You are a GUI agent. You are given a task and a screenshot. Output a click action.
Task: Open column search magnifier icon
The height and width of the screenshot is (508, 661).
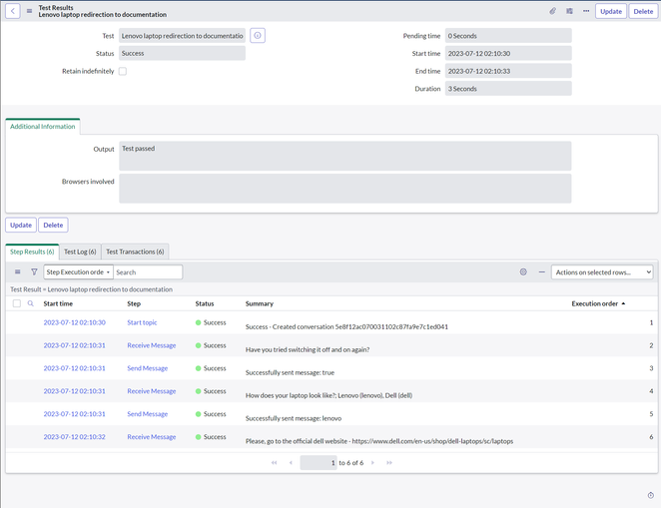coord(30,303)
